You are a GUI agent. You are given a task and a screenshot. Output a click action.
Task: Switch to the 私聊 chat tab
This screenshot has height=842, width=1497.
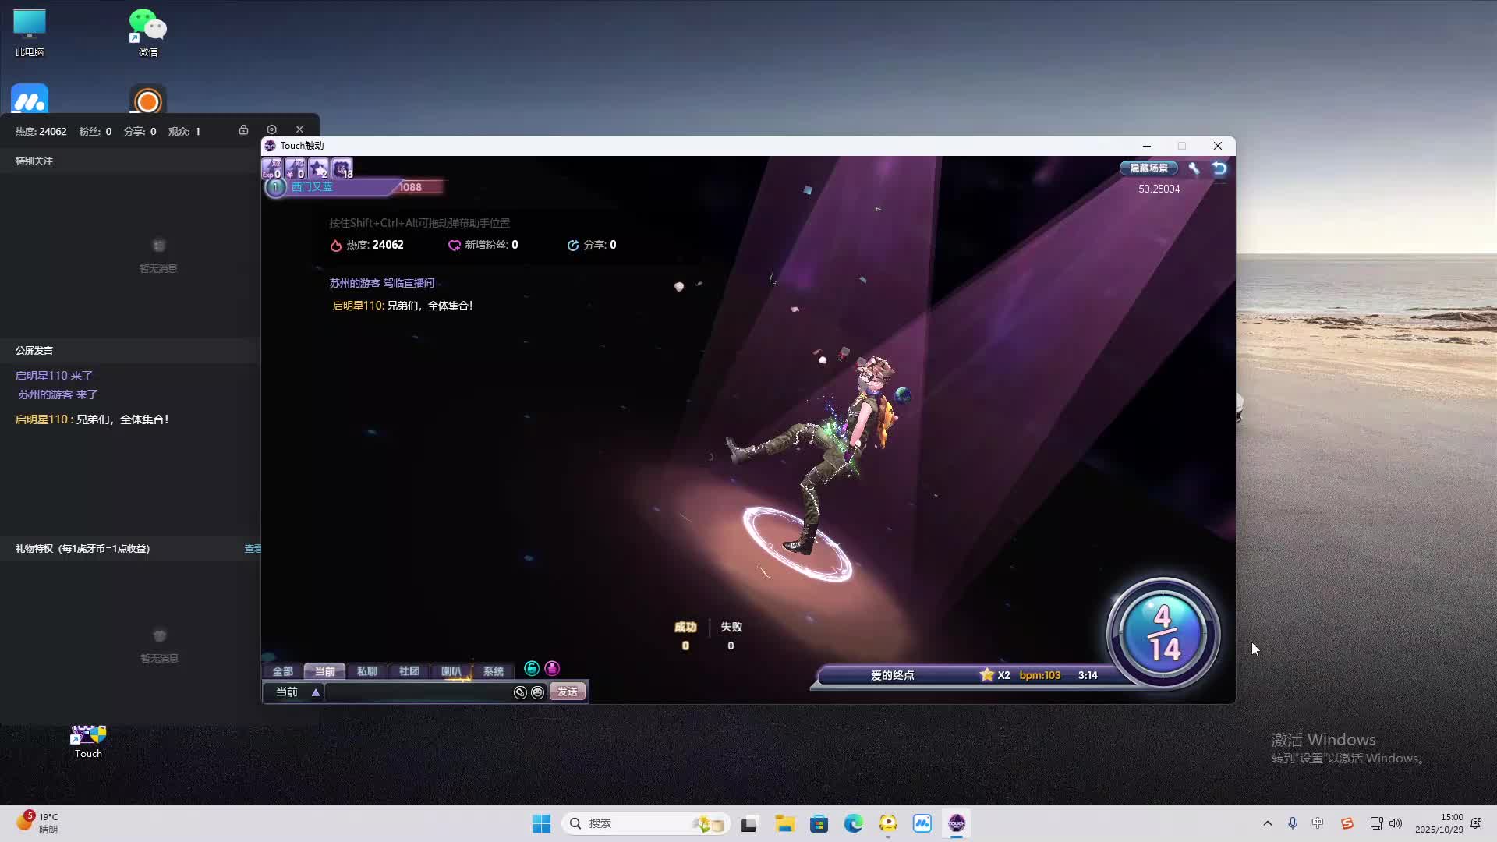pos(366,671)
